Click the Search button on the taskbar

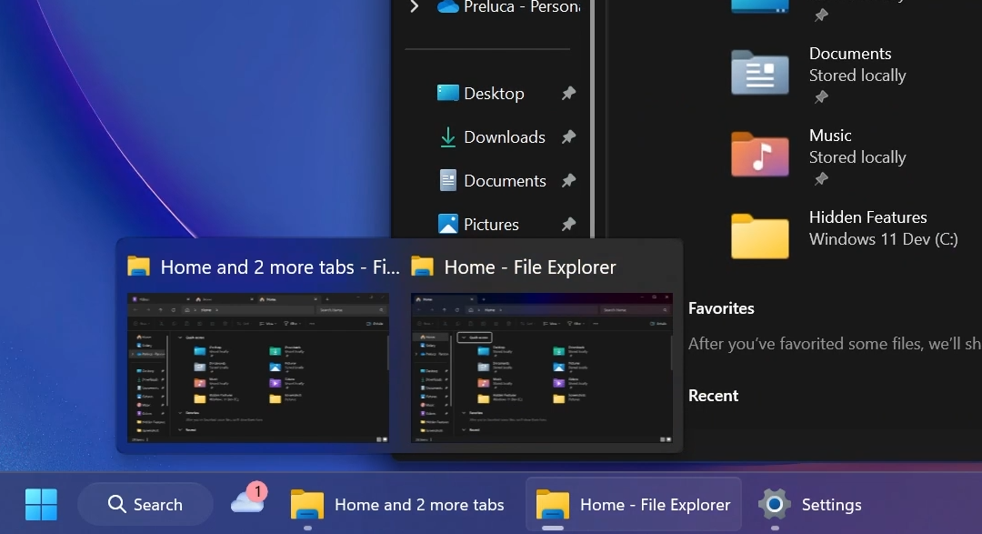click(x=145, y=503)
